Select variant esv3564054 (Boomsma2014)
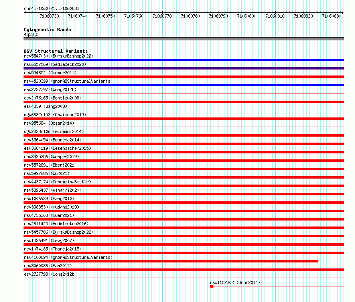The width and height of the screenshot is (355, 302). 53,140
